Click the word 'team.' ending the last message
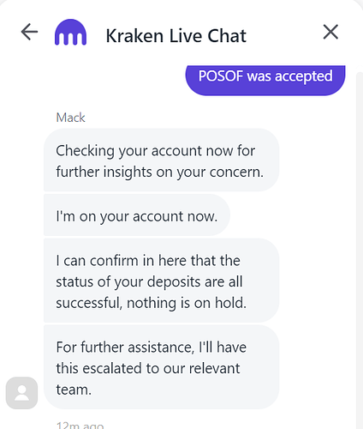This screenshot has width=363, height=429. pyautogui.click(x=74, y=390)
